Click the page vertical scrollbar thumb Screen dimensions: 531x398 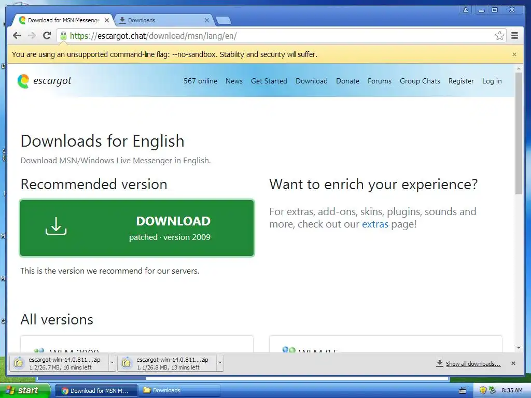click(519, 133)
